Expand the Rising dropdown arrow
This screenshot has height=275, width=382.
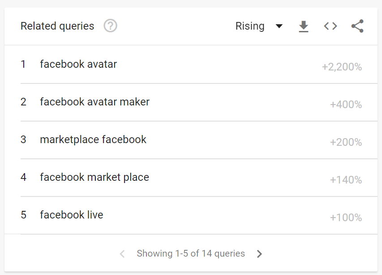(x=279, y=26)
